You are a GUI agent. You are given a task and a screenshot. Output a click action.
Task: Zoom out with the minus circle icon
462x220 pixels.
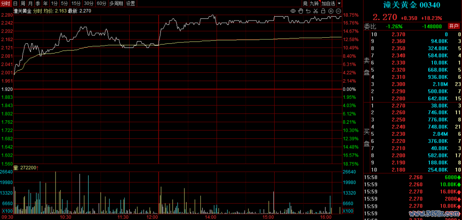pyautogui.click(x=339, y=11)
